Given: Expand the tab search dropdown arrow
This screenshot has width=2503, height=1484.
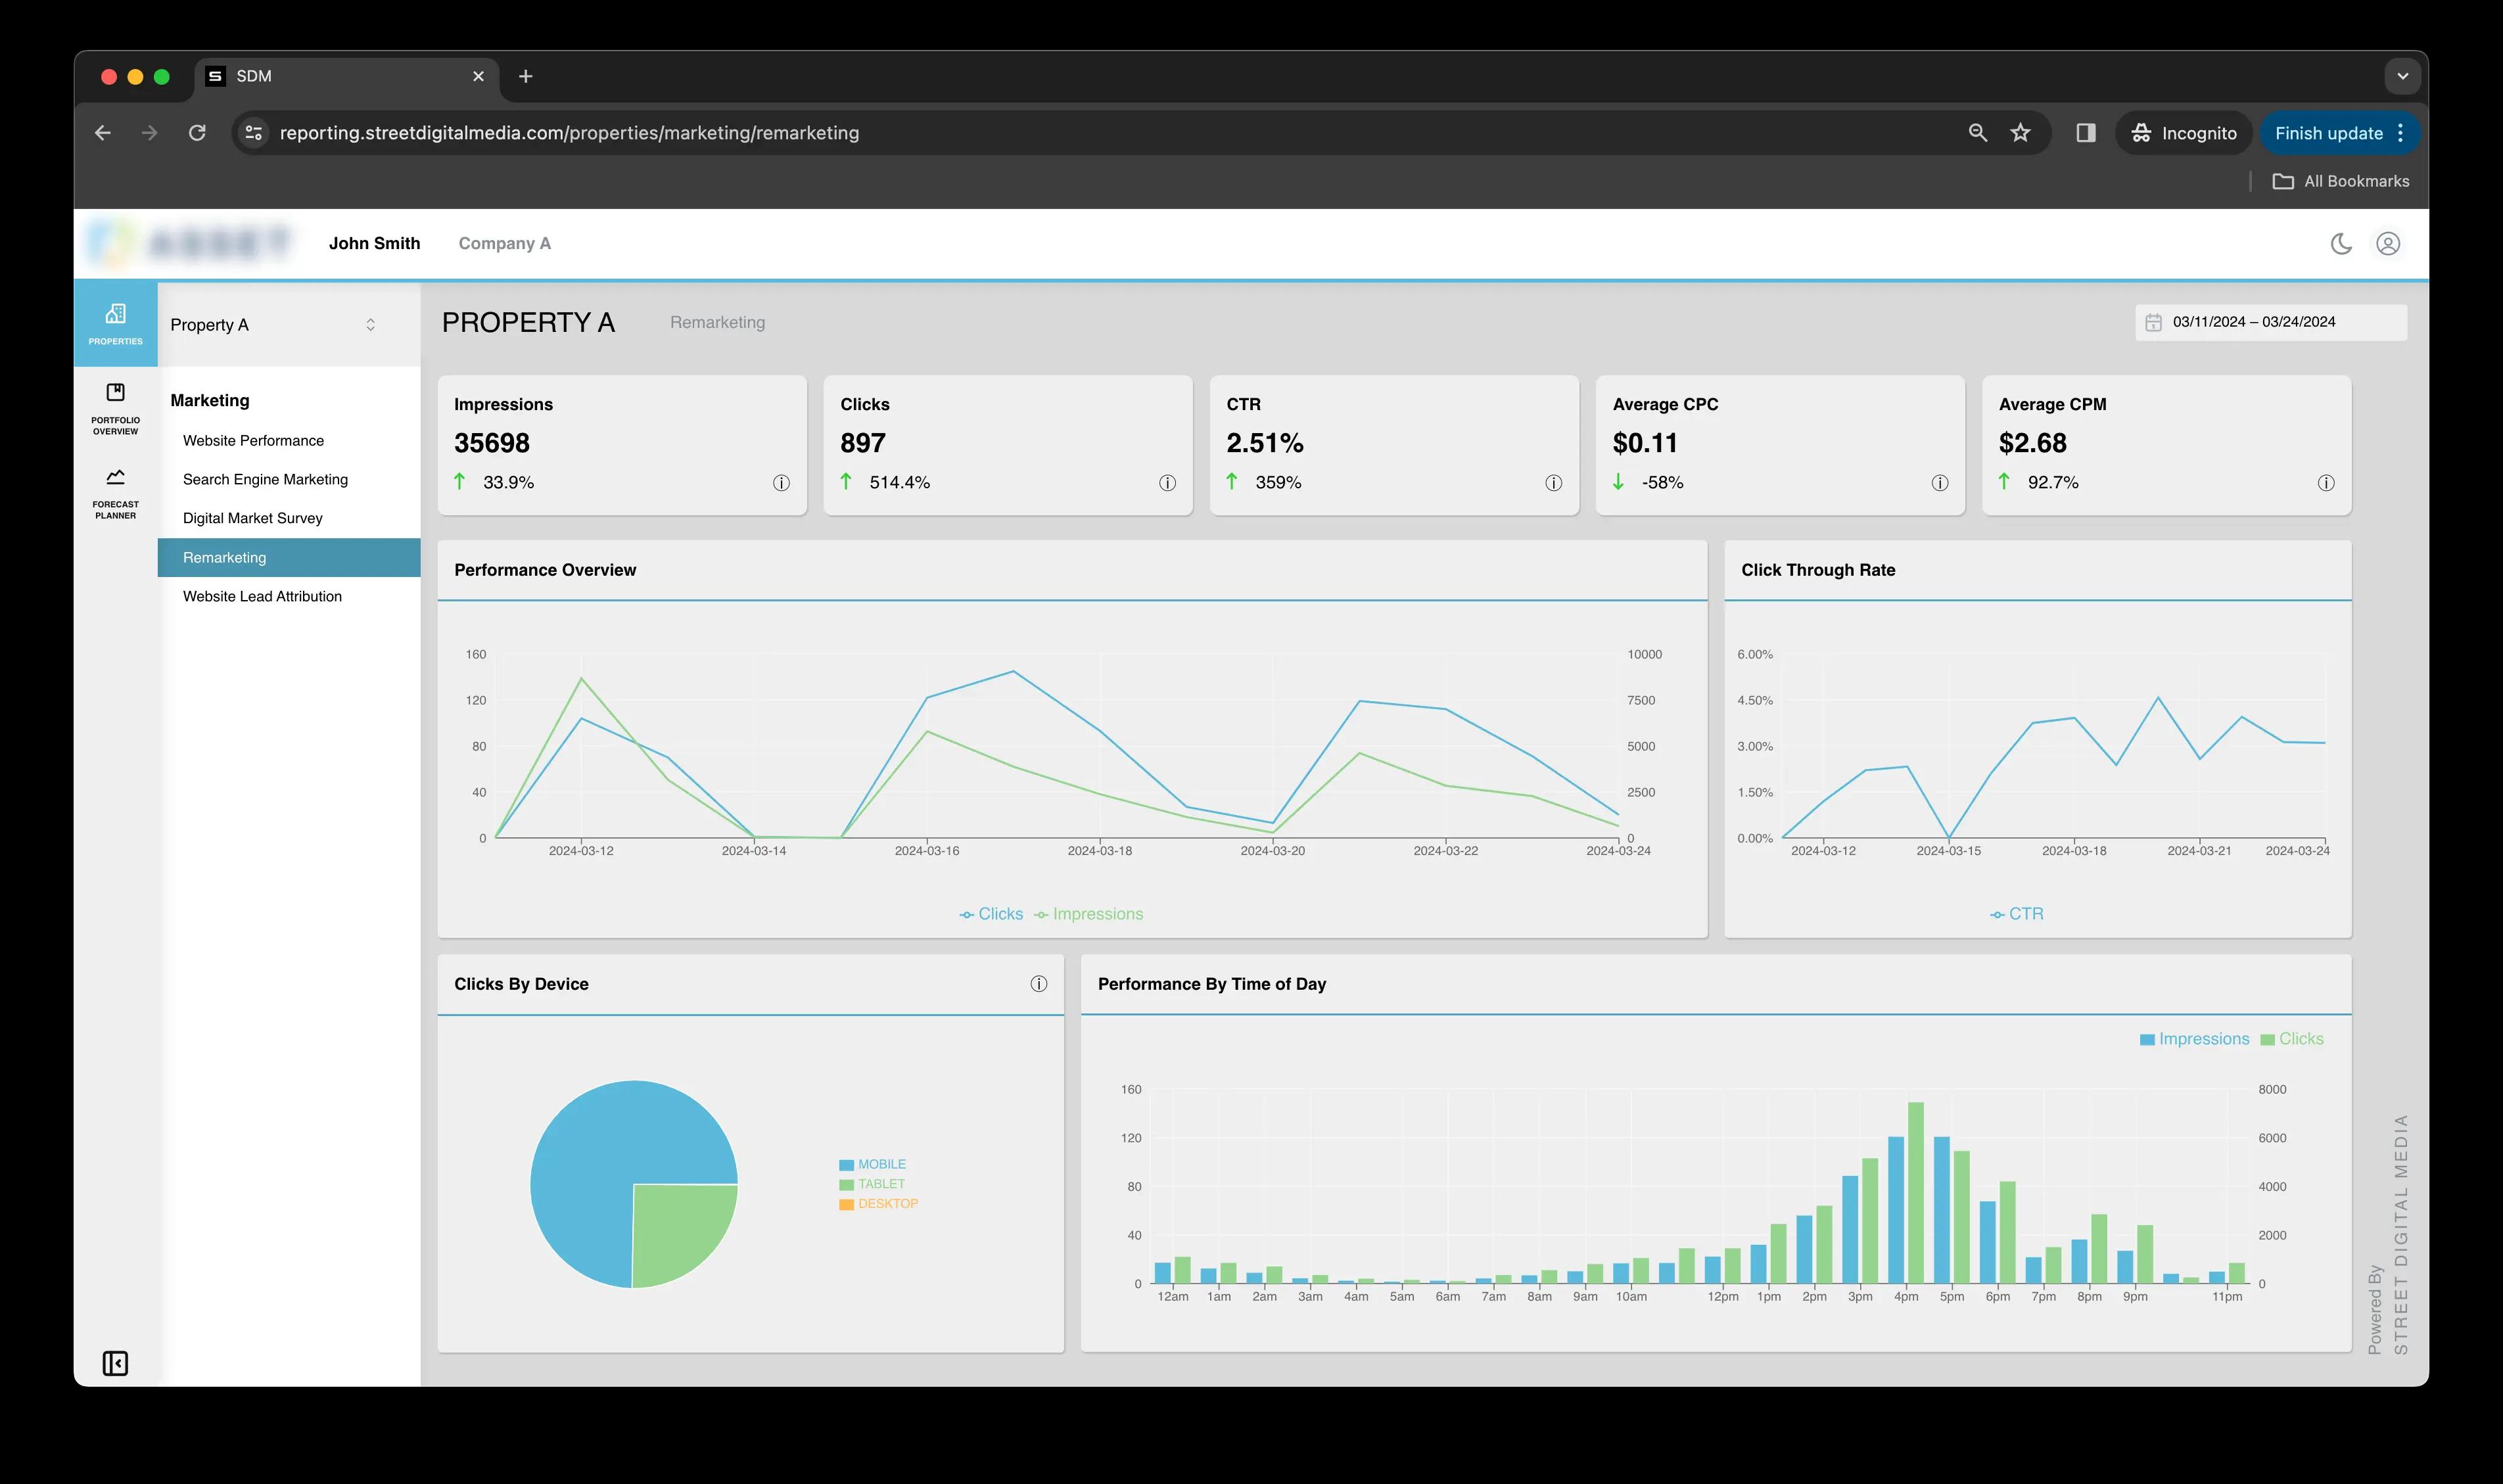Looking at the screenshot, I should [2402, 76].
